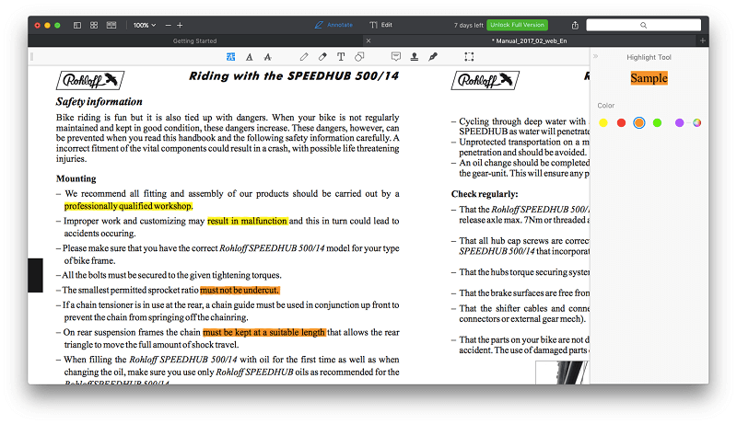Switch to Annotate mode
737x424 pixels.
pyautogui.click(x=333, y=25)
